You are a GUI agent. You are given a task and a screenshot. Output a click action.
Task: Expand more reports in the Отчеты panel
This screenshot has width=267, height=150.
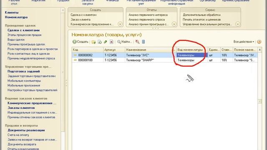tap(174, 24)
